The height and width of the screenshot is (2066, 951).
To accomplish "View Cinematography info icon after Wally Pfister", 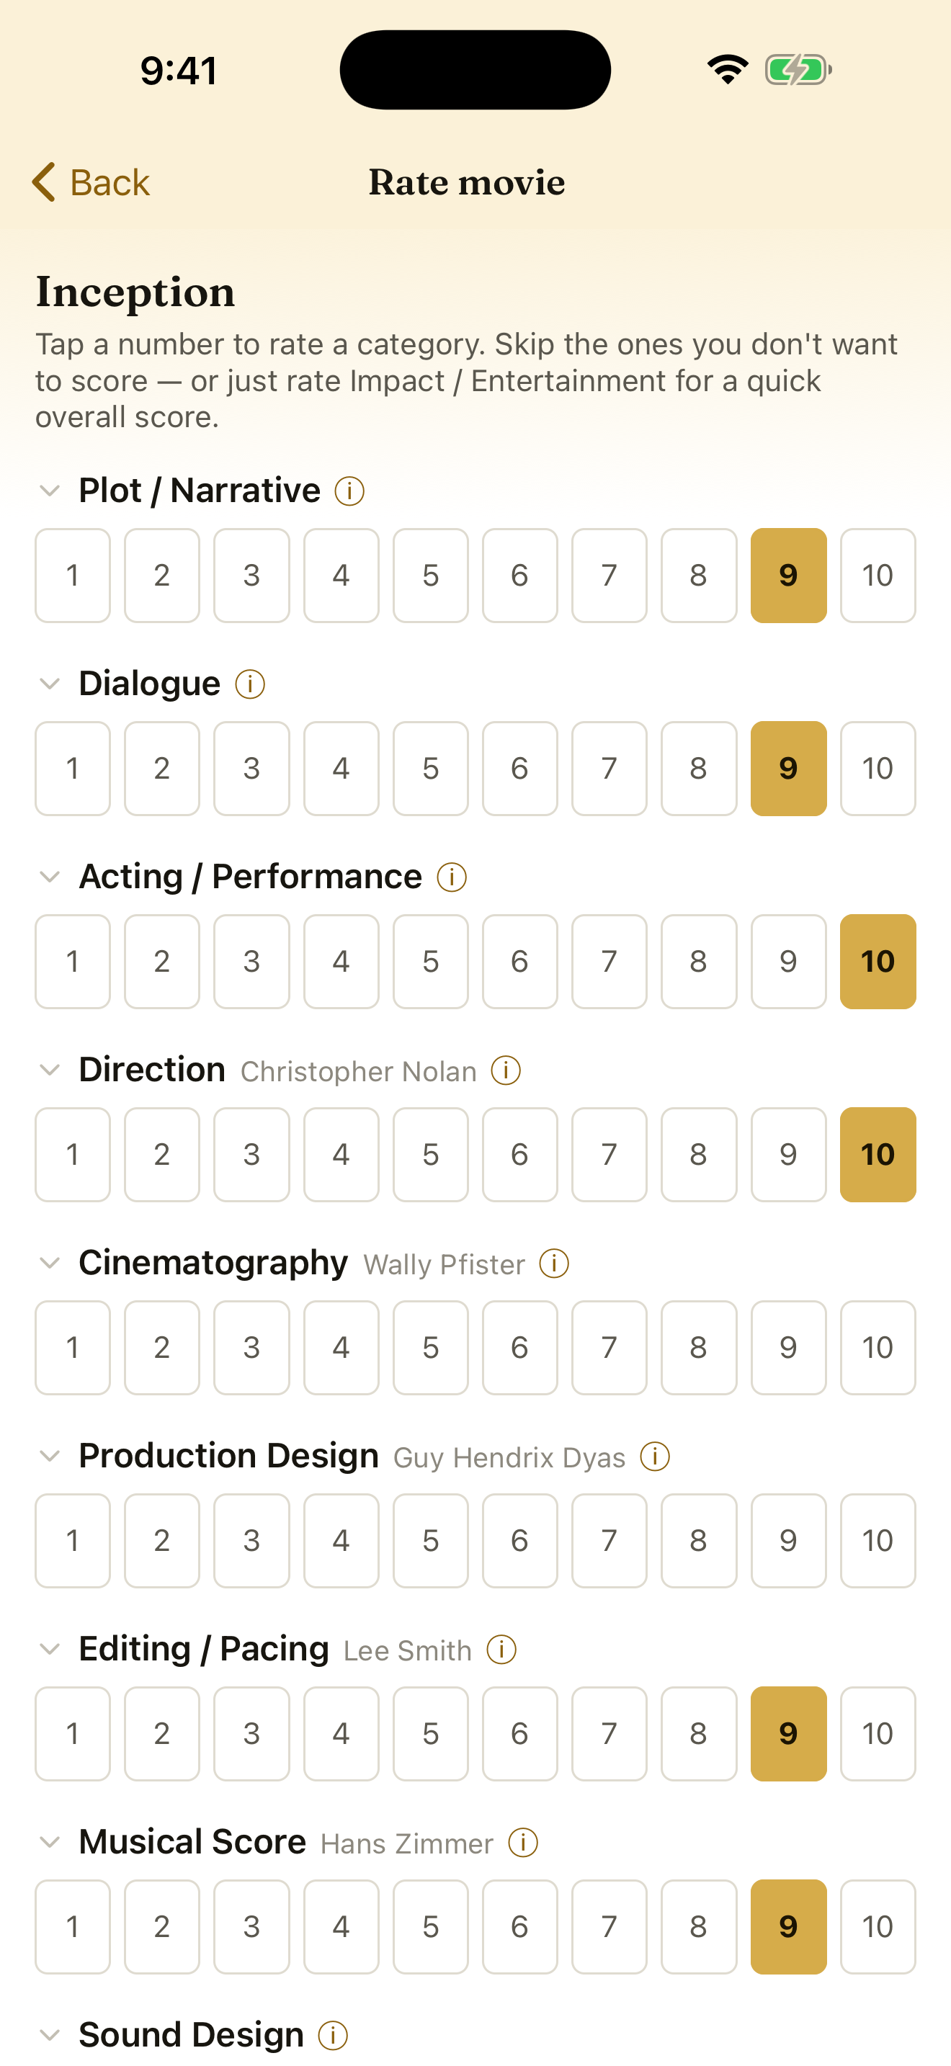I will [554, 1264].
